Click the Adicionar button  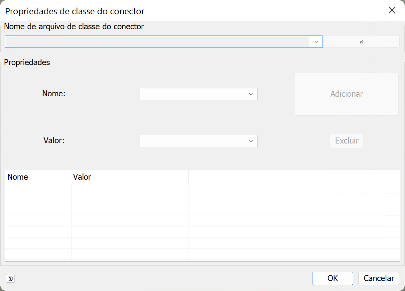point(346,94)
